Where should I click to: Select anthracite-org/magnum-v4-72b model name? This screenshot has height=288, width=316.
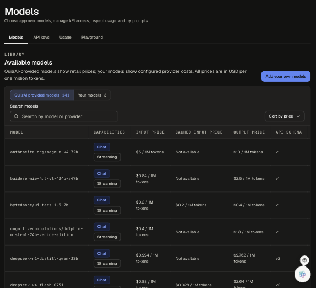coord(44,152)
